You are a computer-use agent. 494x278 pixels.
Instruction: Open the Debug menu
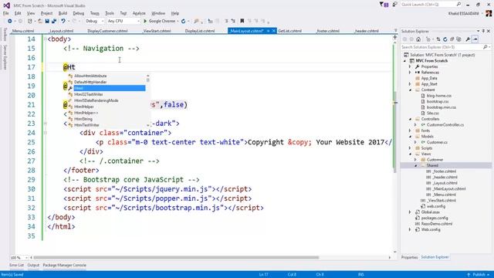pyautogui.click(x=79, y=13)
